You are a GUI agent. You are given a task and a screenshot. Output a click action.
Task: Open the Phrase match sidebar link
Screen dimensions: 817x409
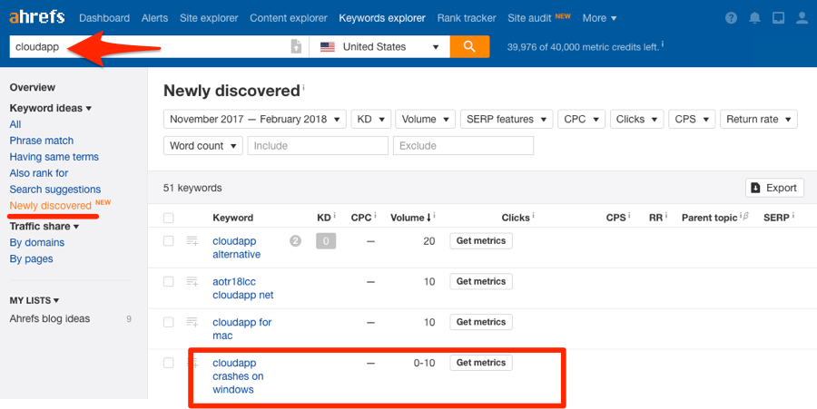tap(41, 141)
